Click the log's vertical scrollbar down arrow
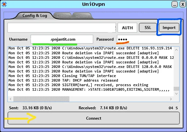This screenshot has height=132, width=187. 176,94
